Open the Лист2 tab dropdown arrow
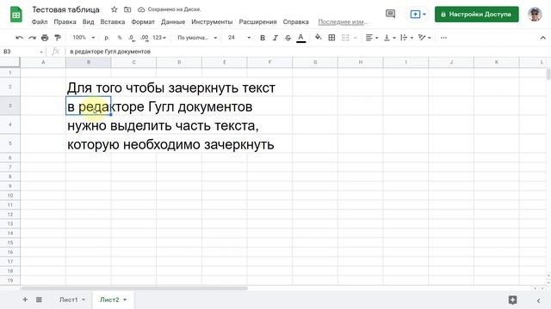The image size is (551, 309). [x=125, y=300]
